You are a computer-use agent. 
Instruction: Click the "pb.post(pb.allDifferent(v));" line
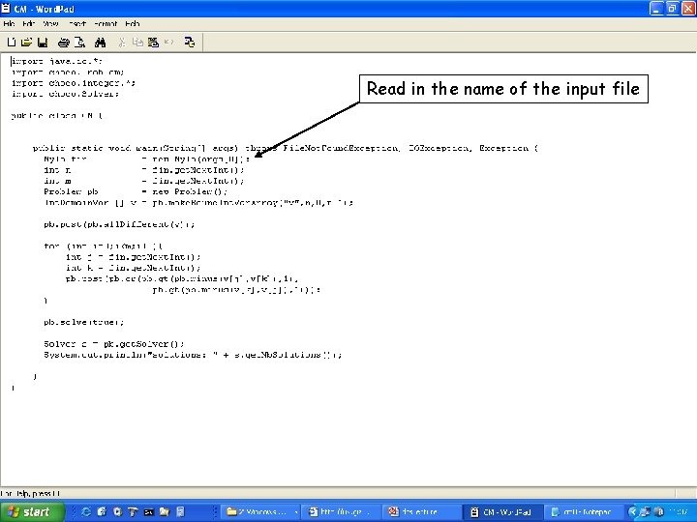pos(119,224)
